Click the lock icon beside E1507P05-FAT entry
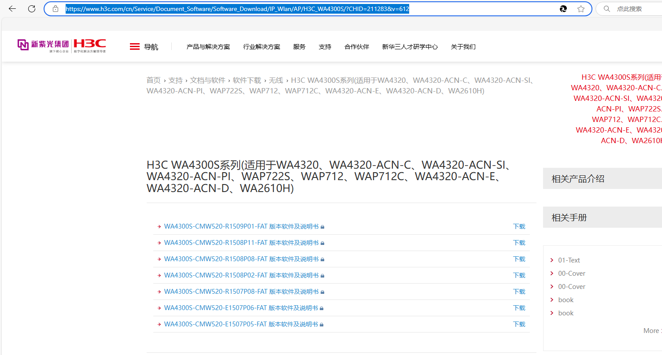 322,325
